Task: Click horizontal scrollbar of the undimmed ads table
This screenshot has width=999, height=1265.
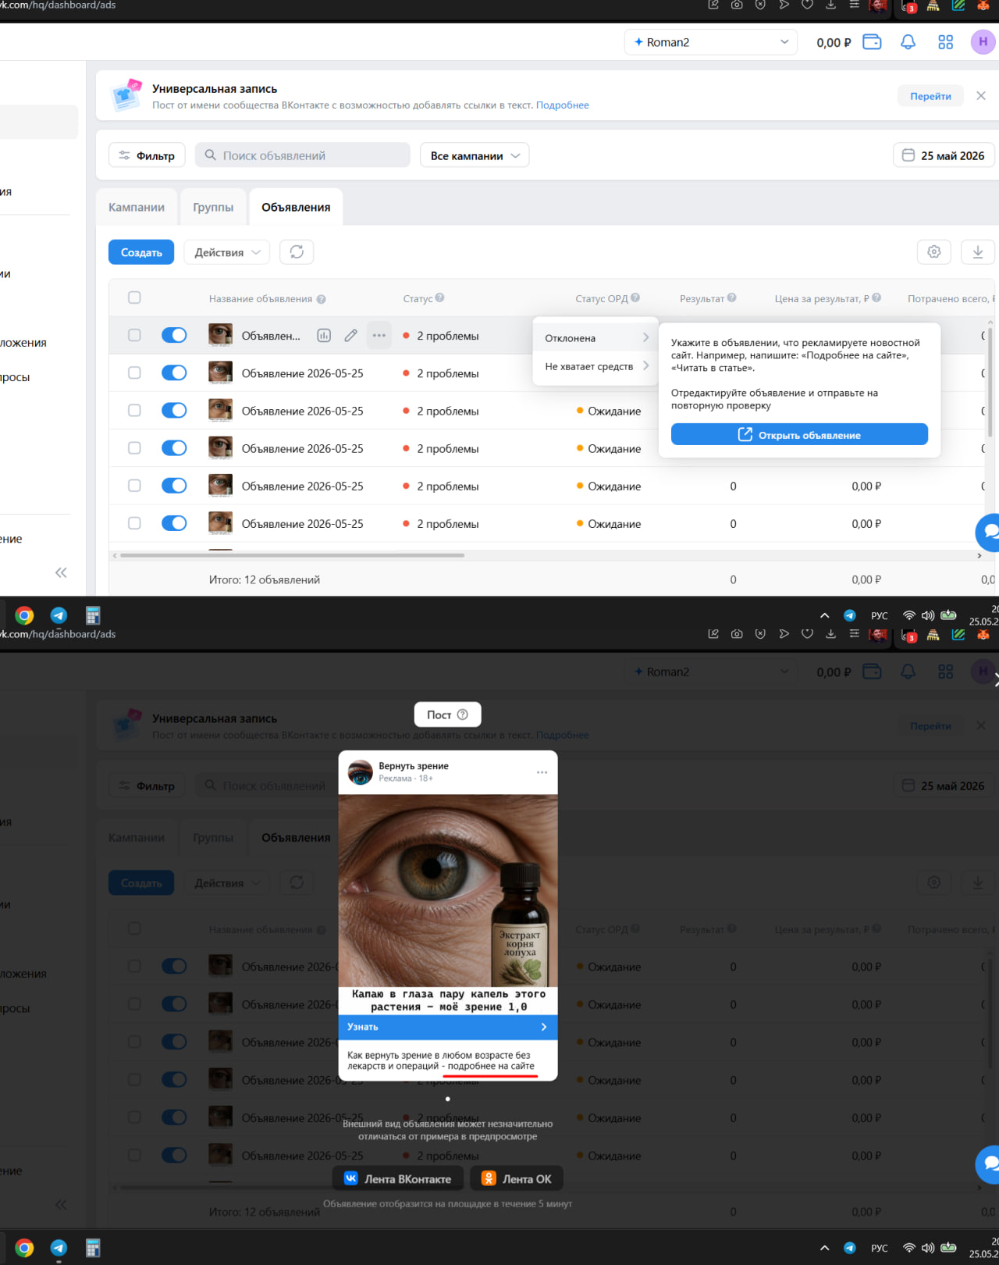Action: tap(292, 555)
